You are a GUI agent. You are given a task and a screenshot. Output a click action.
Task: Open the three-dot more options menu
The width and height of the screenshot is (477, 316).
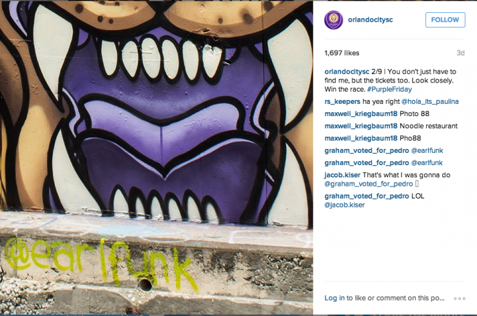pyautogui.click(x=460, y=299)
